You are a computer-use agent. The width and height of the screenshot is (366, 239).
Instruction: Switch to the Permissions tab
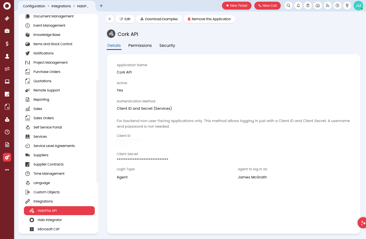point(140,45)
